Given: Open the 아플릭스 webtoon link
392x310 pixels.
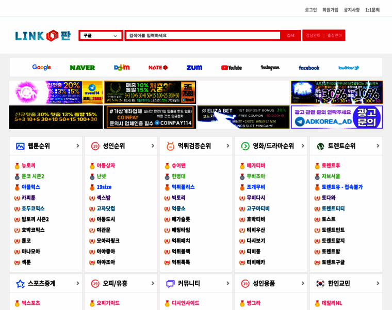Looking at the screenshot, I should [31, 188].
